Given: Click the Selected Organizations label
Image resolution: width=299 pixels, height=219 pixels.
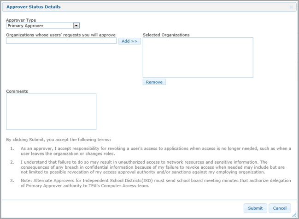Looking at the screenshot, I should pos(166,35).
